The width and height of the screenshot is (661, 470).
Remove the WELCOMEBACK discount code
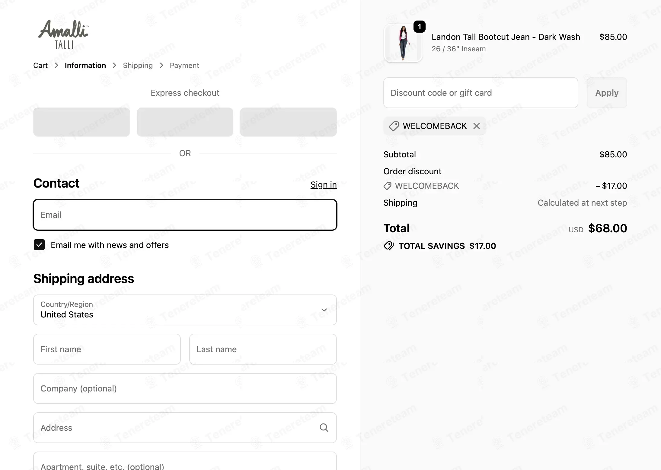tap(477, 126)
